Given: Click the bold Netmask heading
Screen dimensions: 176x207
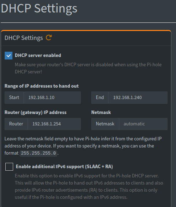Looking at the screenshot, I should [101, 113].
